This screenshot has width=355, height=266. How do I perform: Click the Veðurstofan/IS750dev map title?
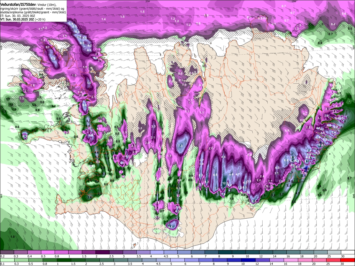(x=18, y=5)
